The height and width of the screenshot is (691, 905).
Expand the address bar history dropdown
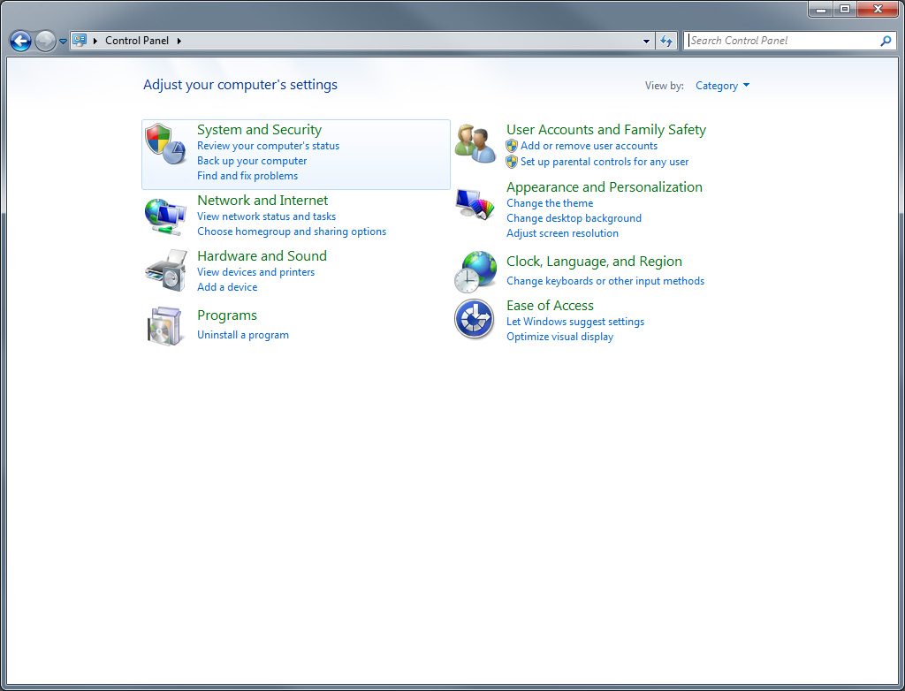tap(646, 41)
